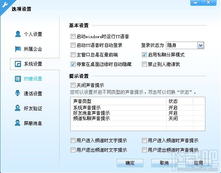Image resolution: width=221 pixels, height=173 pixels.
Task: Close the 选项设置 window
Action: click(208, 3)
